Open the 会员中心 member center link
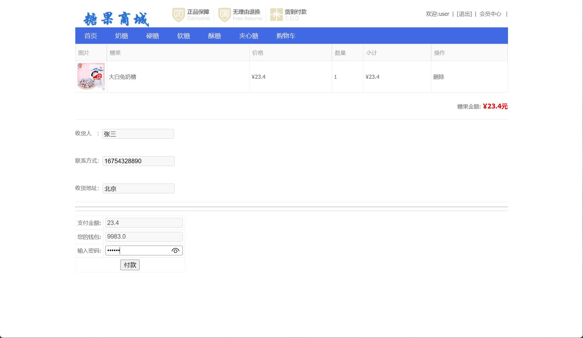The height and width of the screenshot is (338, 583). tap(490, 14)
